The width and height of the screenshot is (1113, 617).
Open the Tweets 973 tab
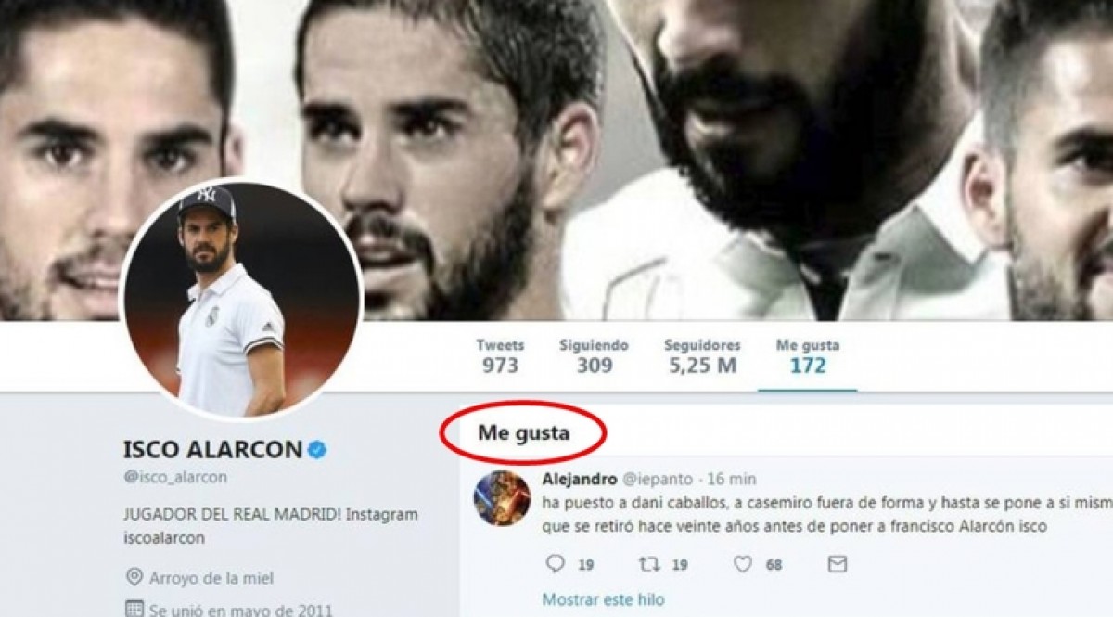coord(500,355)
